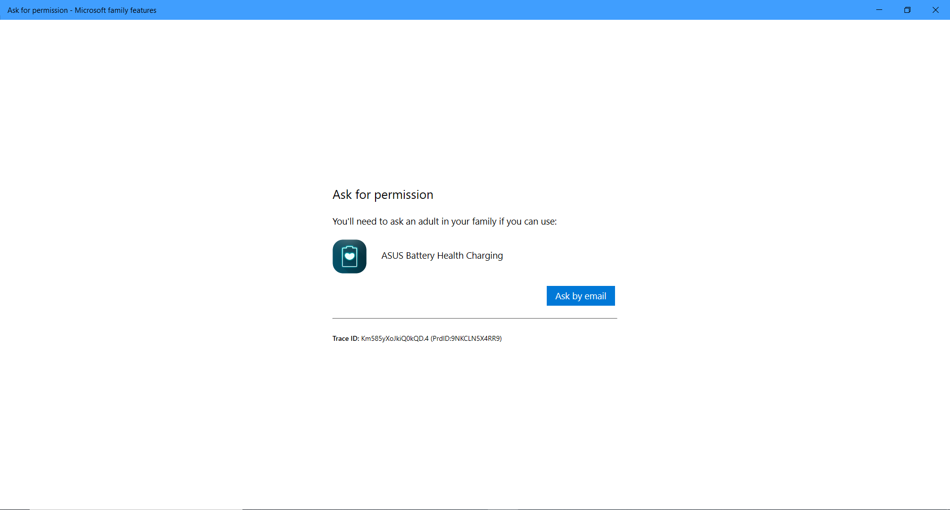
Task: Select the ASUS Battery Health Charging label
Action: [442, 256]
